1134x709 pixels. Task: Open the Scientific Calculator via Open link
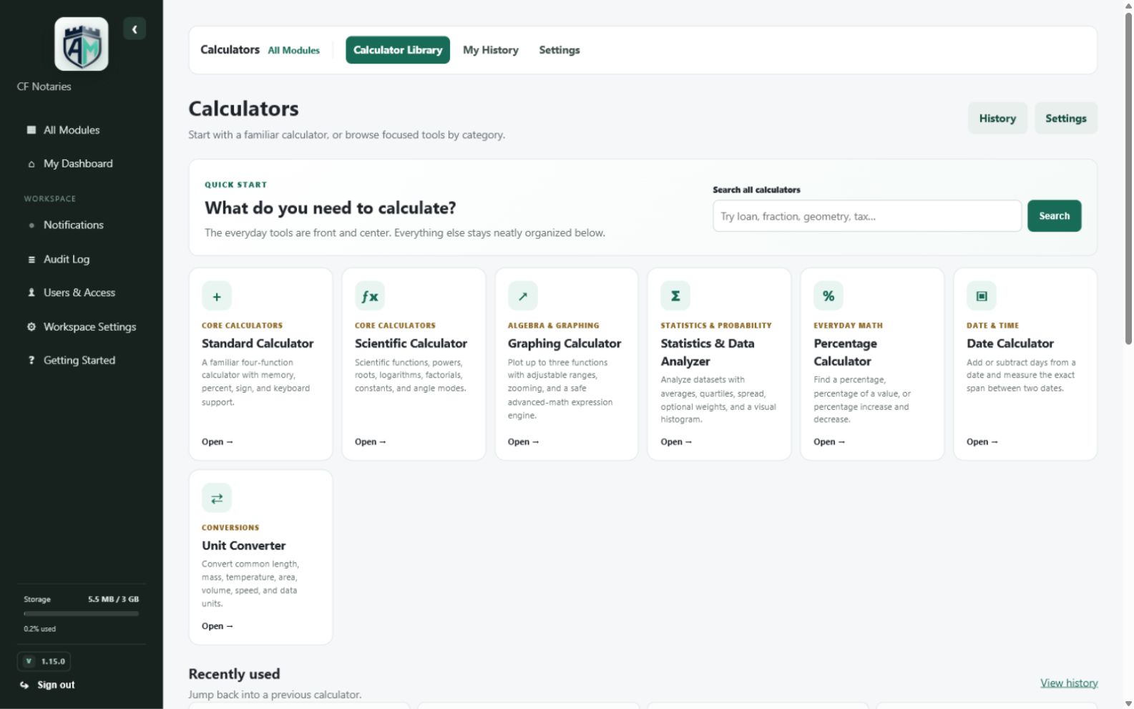pyautogui.click(x=371, y=442)
